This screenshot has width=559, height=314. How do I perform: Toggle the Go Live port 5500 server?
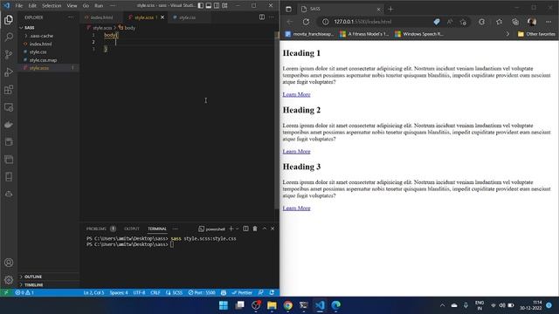[202, 293]
